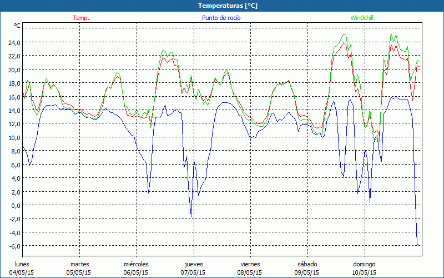Viewport: 444px width, 278px height.
Task: Click the -4,0 axis value
Action: click(15, 232)
